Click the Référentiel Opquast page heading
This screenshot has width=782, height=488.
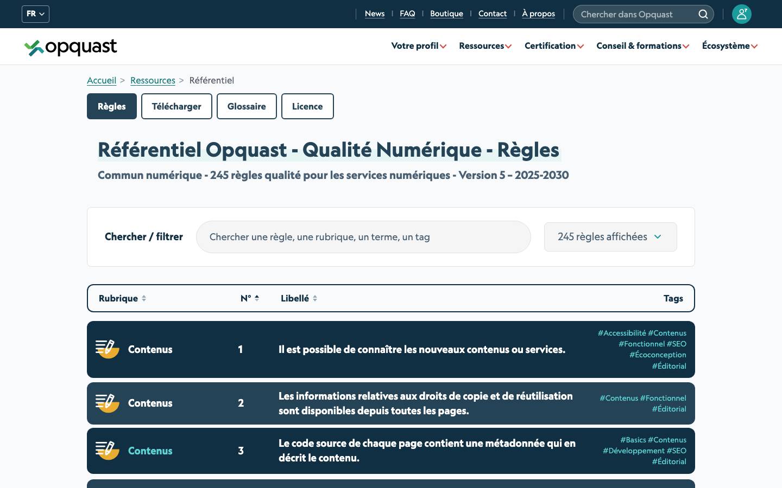coord(329,150)
